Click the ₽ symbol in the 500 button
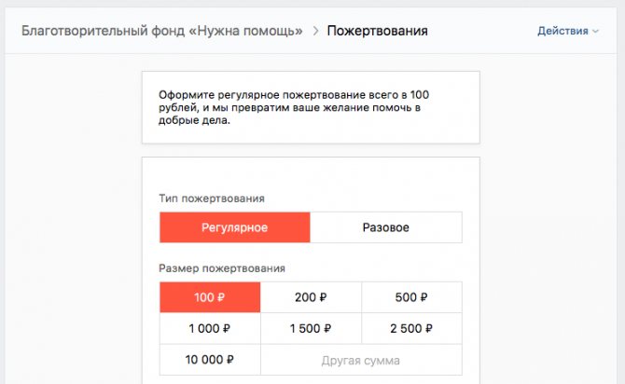This screenshot has width=625, height=384. tap(424, 297)
